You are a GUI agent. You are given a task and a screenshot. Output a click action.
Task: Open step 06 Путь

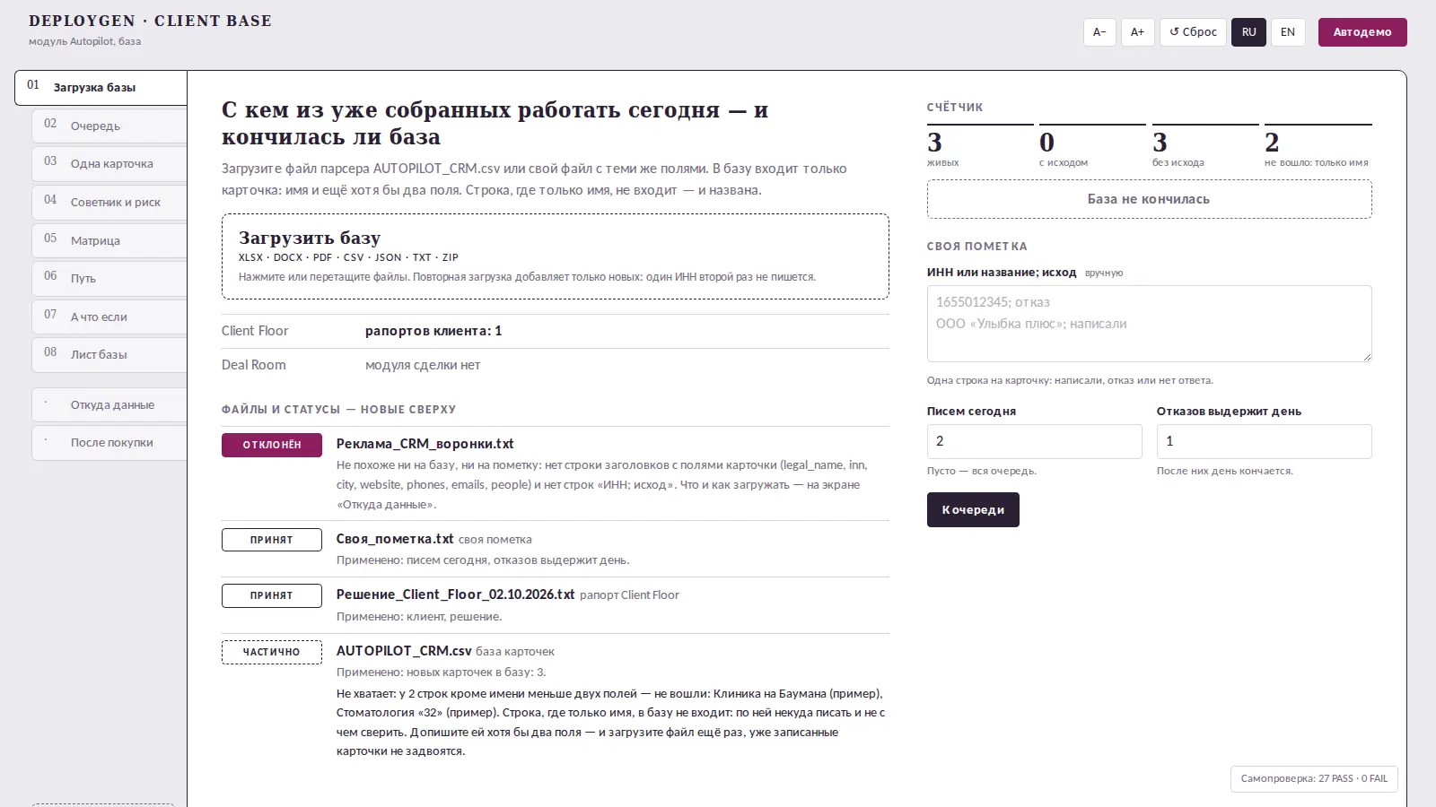(x=109, y=278)
